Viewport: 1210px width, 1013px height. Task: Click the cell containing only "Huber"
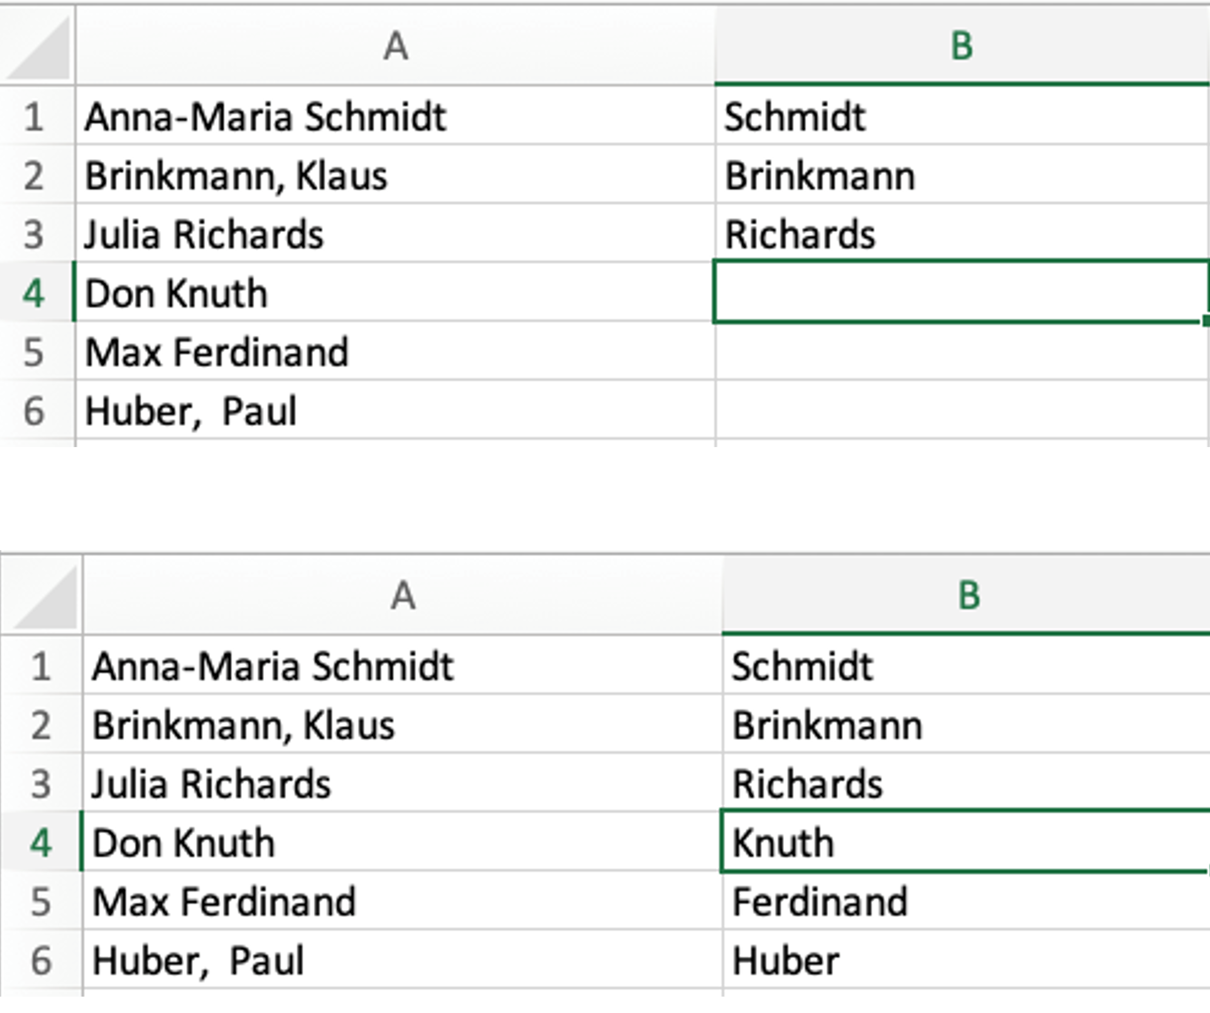point(965,961)
